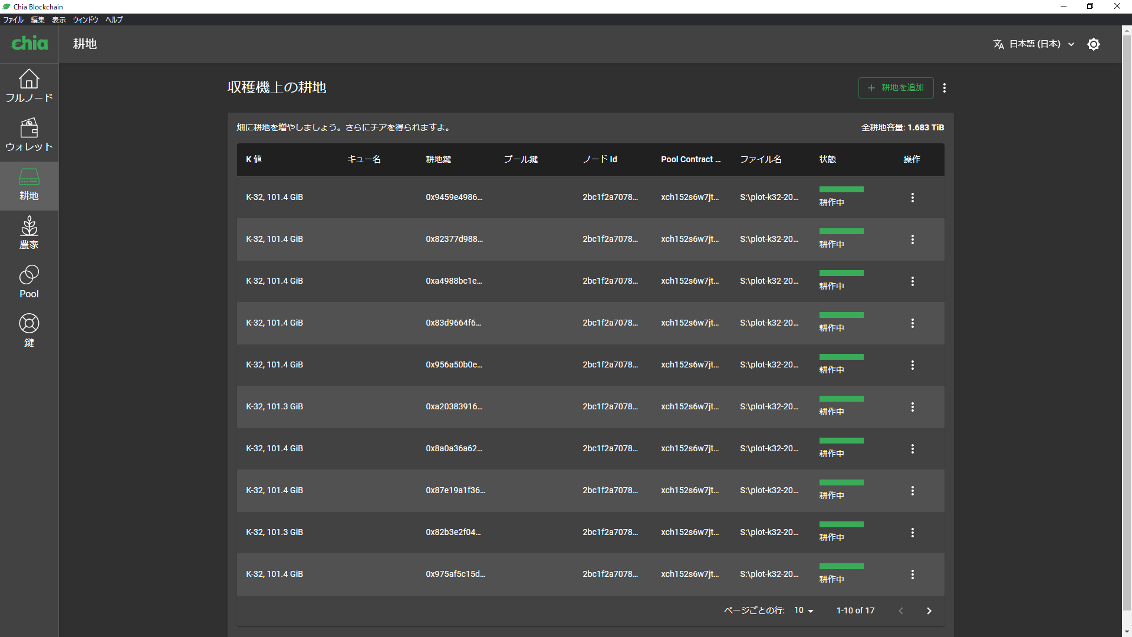Click the プール鍵 column header
This screenshot has height=637, width=1132.
[x=521, y=159]
